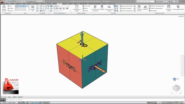Select the Modello drawing tab
Viewport: 185px width, 104px height.
coord(10,97)
